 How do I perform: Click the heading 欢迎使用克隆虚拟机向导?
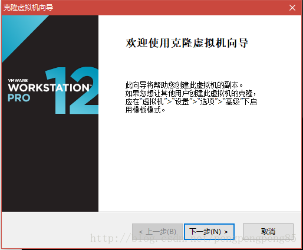point(187,42)
